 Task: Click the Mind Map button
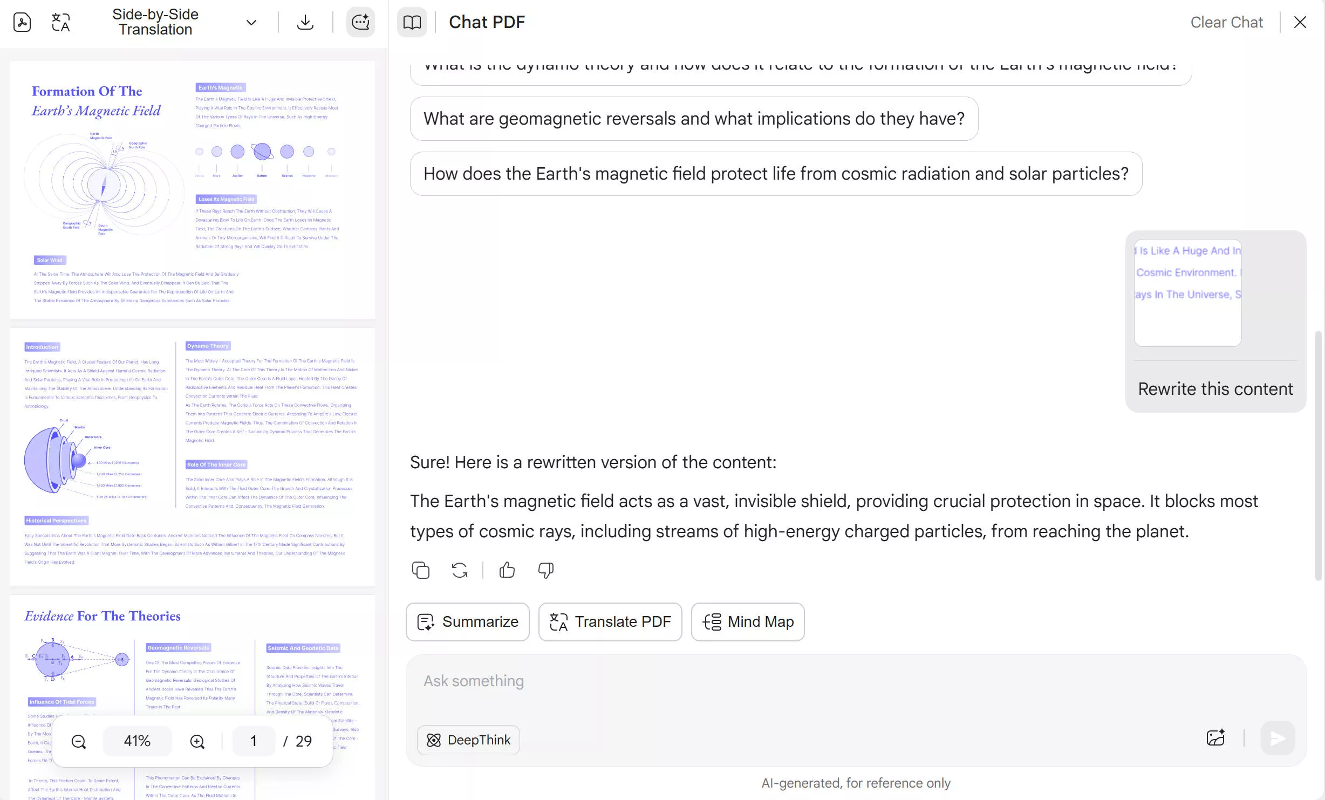click(x=747, y=622)
